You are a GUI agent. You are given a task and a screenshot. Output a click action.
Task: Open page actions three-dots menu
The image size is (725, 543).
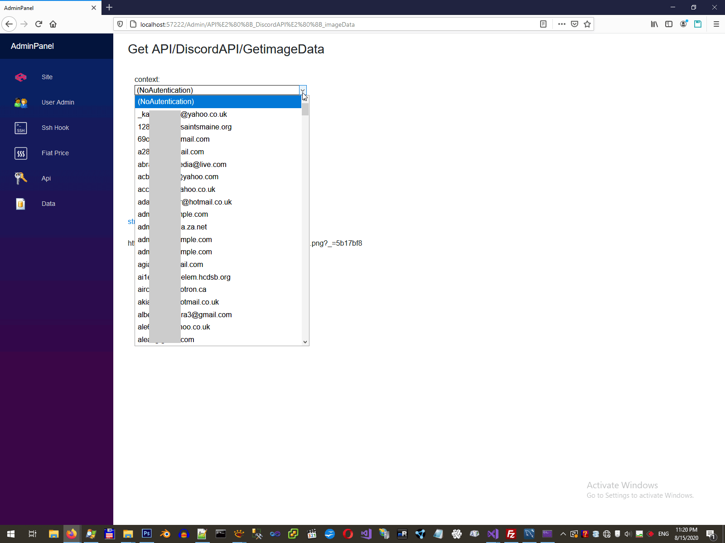tap(562, 24)
